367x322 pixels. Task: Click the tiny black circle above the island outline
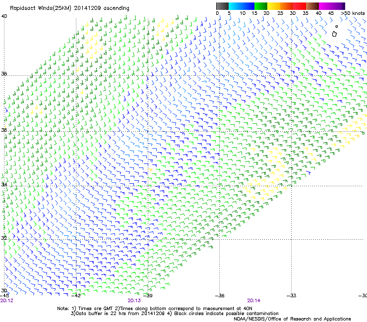point(337,26)
